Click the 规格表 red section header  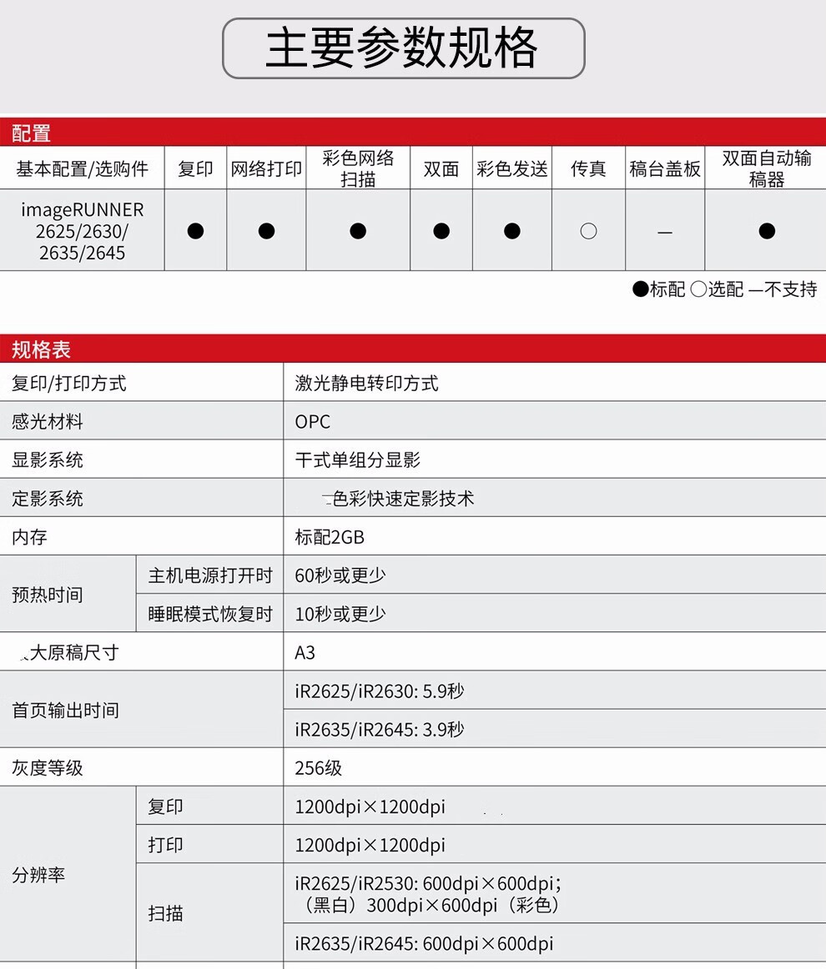(413, 349)
